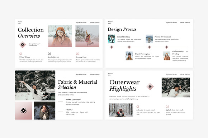Select the diamond timeline marker above Craftsmanship photo
The image size is (208, 138).
point(167,47)
